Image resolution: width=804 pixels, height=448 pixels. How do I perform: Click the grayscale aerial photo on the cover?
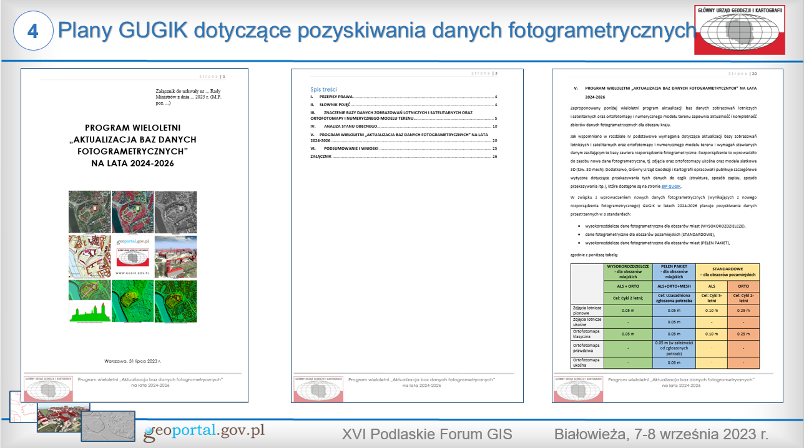pos(175,212)
